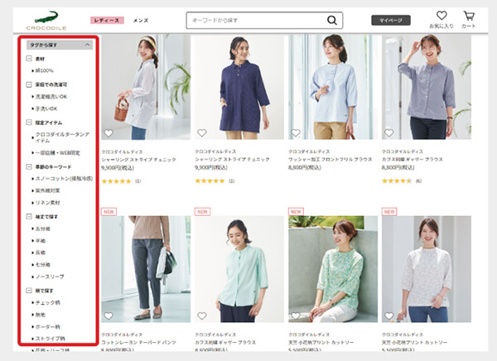Collapse the 限定アイテム section
This screenshot has width=497, height=361.
click(x=29, y=123)
